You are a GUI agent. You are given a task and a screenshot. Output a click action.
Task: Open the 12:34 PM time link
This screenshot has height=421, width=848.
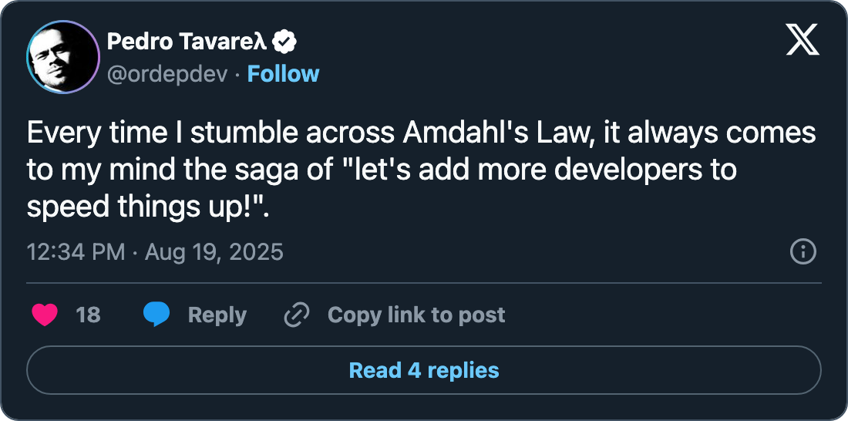click(76, 251)
